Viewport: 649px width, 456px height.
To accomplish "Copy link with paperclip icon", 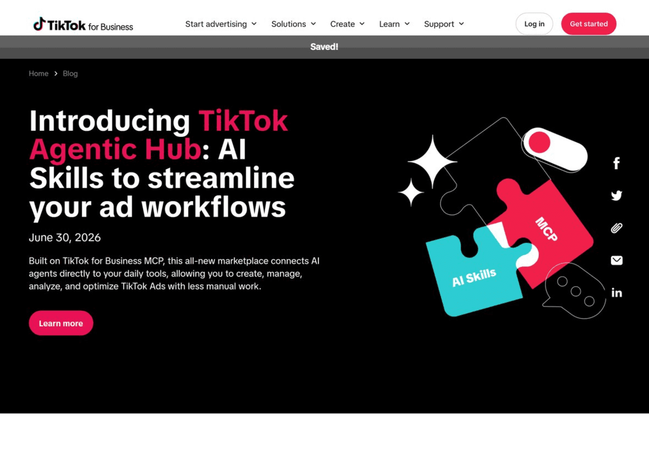I will [617, 228].
